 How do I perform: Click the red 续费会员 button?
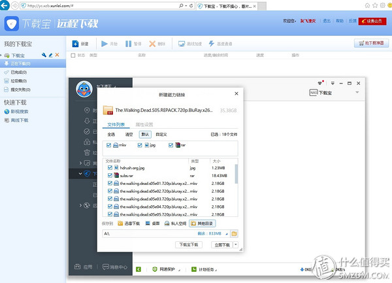click(372, 22)
